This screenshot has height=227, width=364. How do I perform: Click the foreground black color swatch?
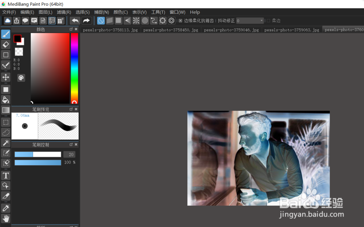(17, 39)
